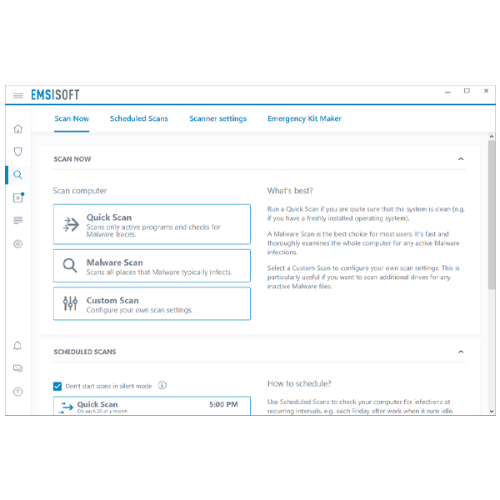Click the 'SCAN NOW' section title

72,159
